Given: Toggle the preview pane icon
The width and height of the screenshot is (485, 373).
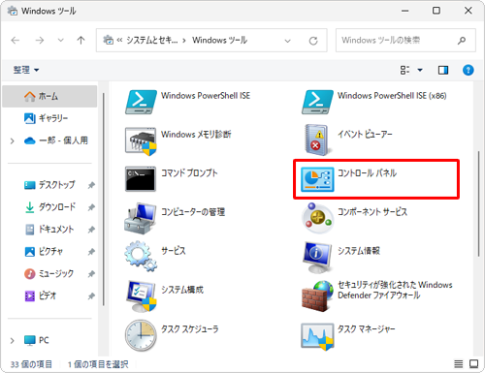Looking at the screenshot, I should [x=443, y=70].
